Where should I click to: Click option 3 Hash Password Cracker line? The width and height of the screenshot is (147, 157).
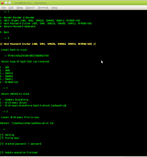pos(46,24)
